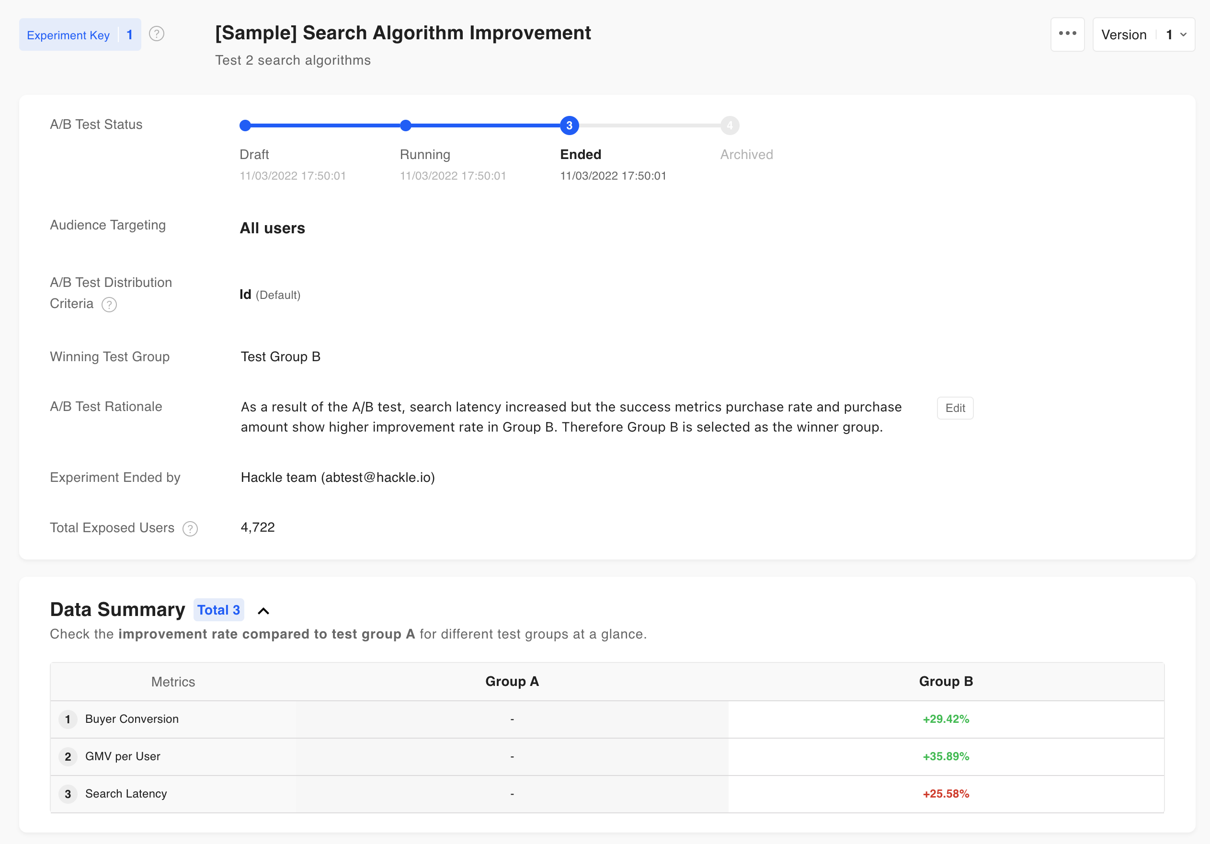Viewport: 1210px width, 844px height.
Task: Open the Version dropdown selector
Action: click(1143, 35)
